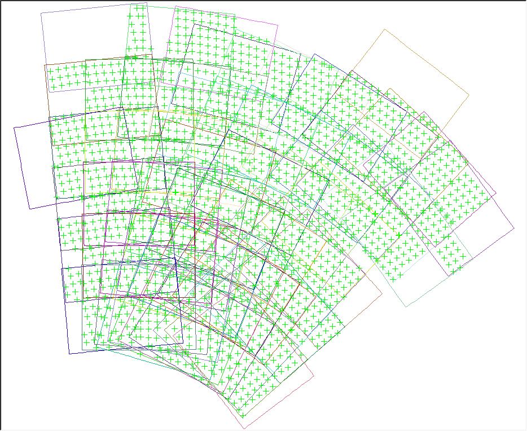
Task: Click the rightmost corner of the tan empty rectangle
Action: (469, 94)
